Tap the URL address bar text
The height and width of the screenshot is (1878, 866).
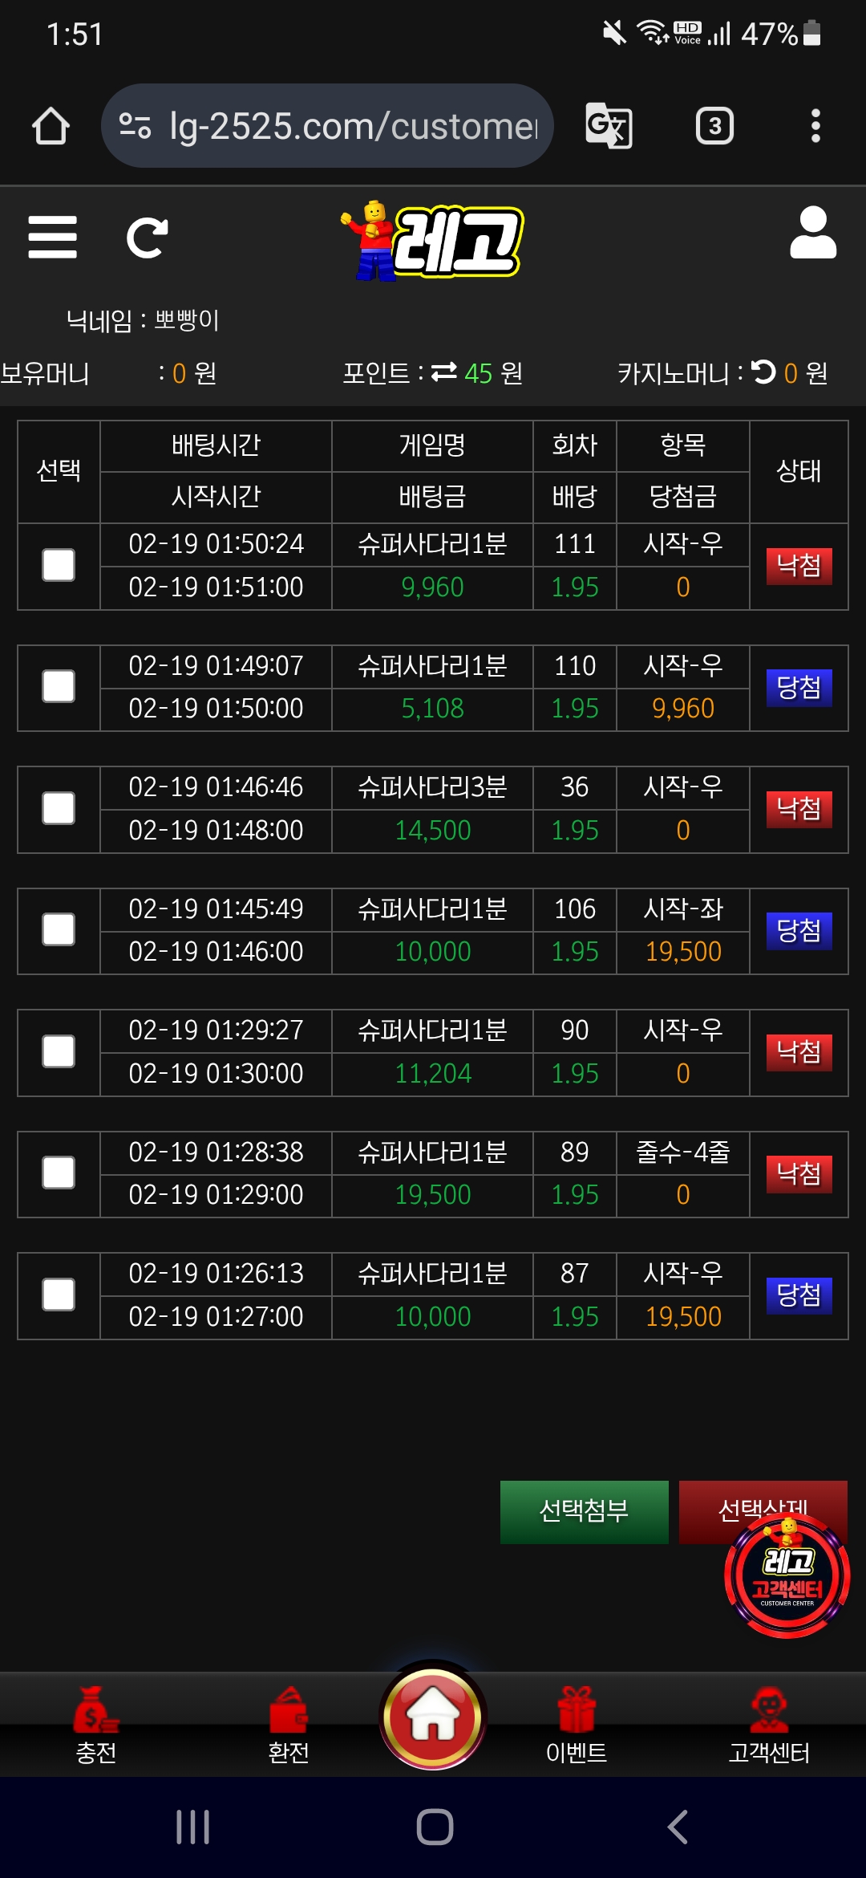click(x=353, y=126)
